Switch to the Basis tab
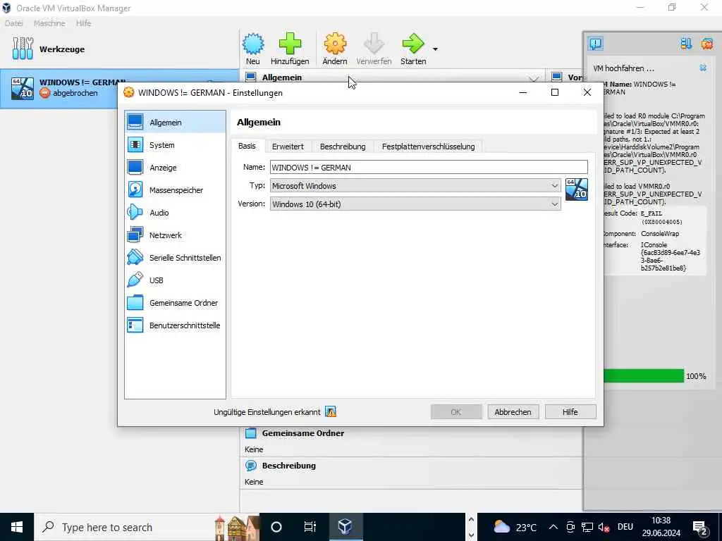Image resolution: width=722 pixels, height=541 pixels. coord(247,146)
